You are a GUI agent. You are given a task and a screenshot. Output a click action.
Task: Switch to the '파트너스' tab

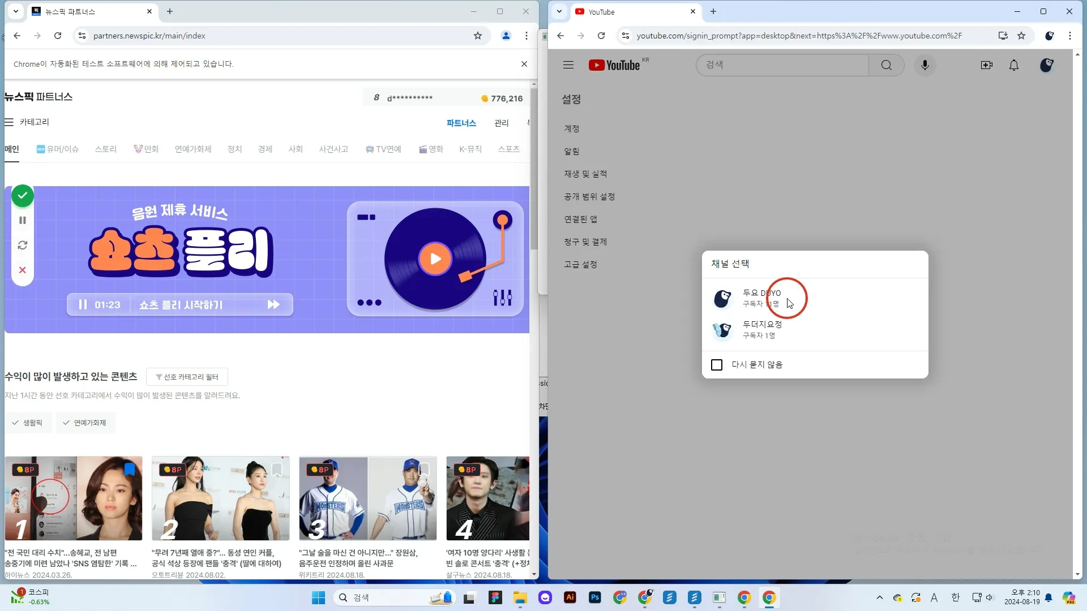click(x=461, y=123)
